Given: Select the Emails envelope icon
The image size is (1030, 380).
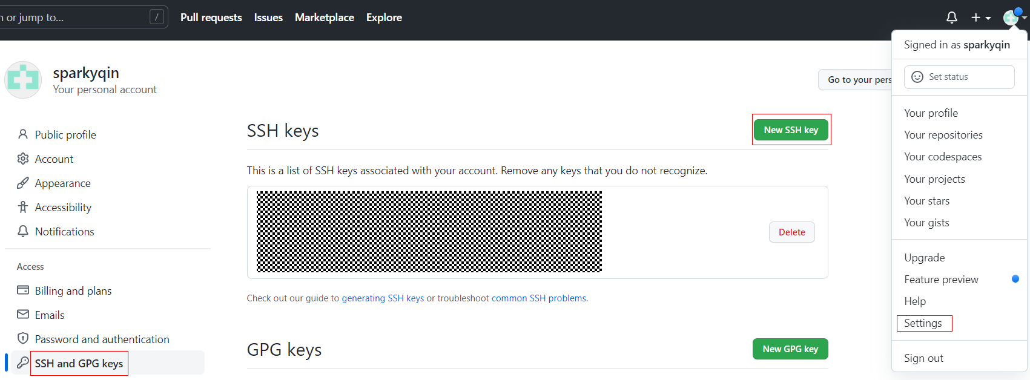Looking at the screenshot, I should [23, 315].
